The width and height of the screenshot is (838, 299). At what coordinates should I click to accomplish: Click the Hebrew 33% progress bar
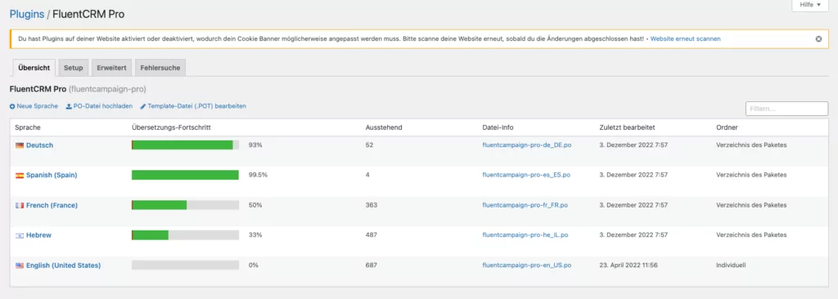click(185, 235)
